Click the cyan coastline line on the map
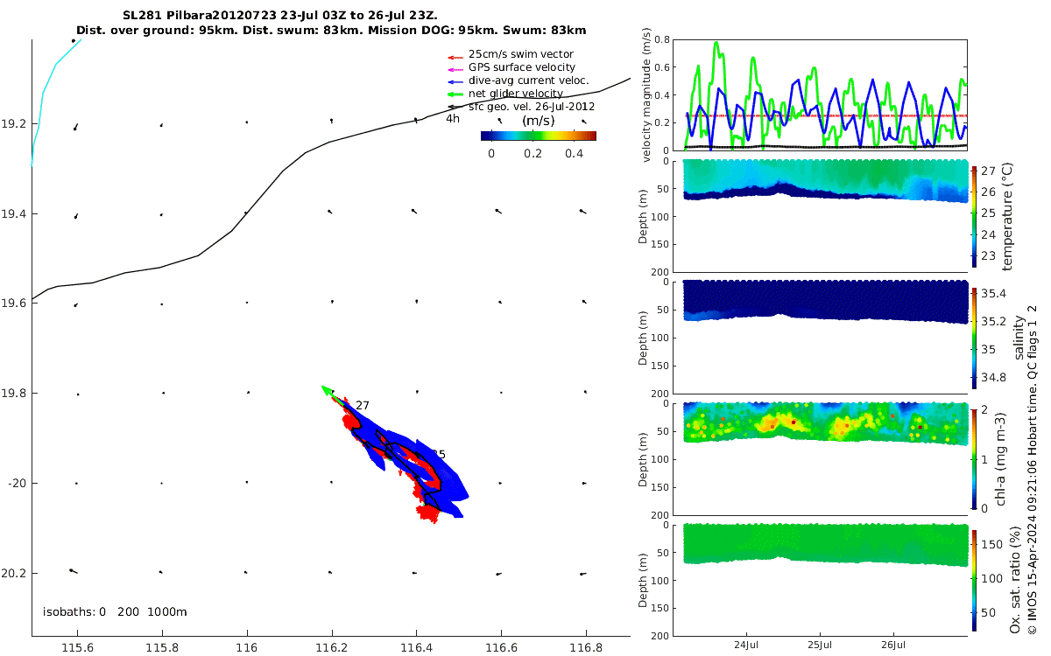Image resolution: width=1051 pixels, height=656 pixels. [x=41, y=94]
